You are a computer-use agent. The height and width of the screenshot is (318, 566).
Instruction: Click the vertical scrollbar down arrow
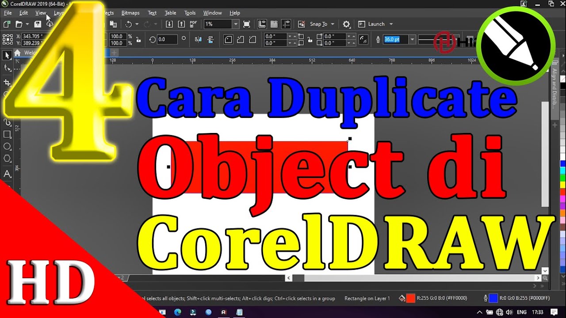(x=545, y=270)
